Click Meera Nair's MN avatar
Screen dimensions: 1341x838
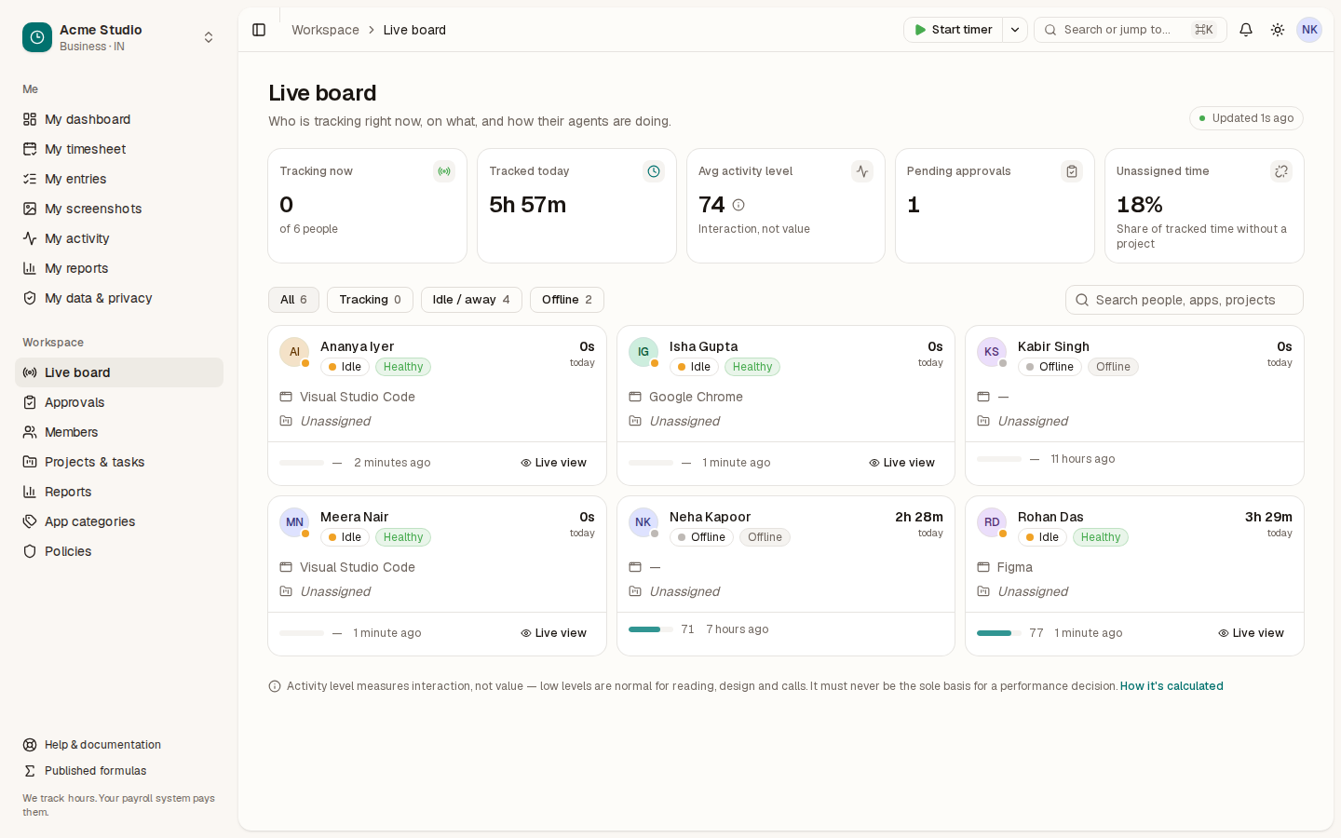[x=294, y=522]
